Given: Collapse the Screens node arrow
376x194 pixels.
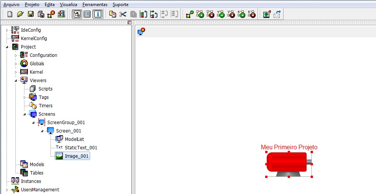Looking at the screenshot, I should [25, 114].
